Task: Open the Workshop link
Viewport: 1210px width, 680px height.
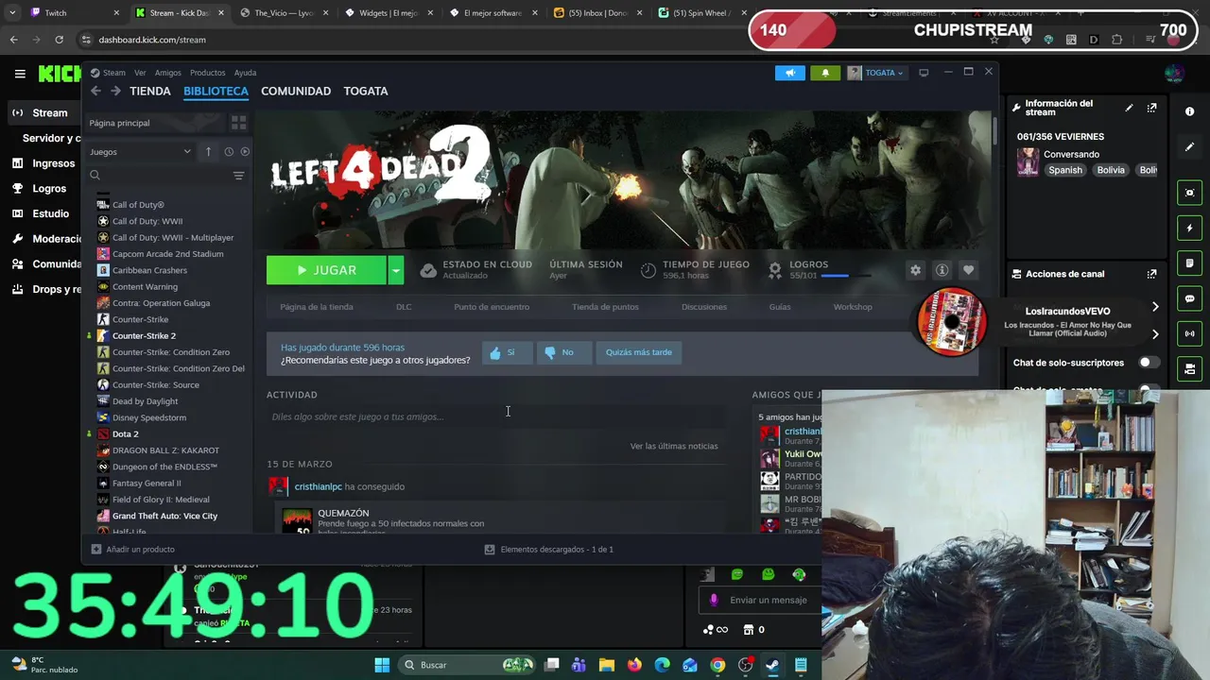Action: (x=853, y=307)
